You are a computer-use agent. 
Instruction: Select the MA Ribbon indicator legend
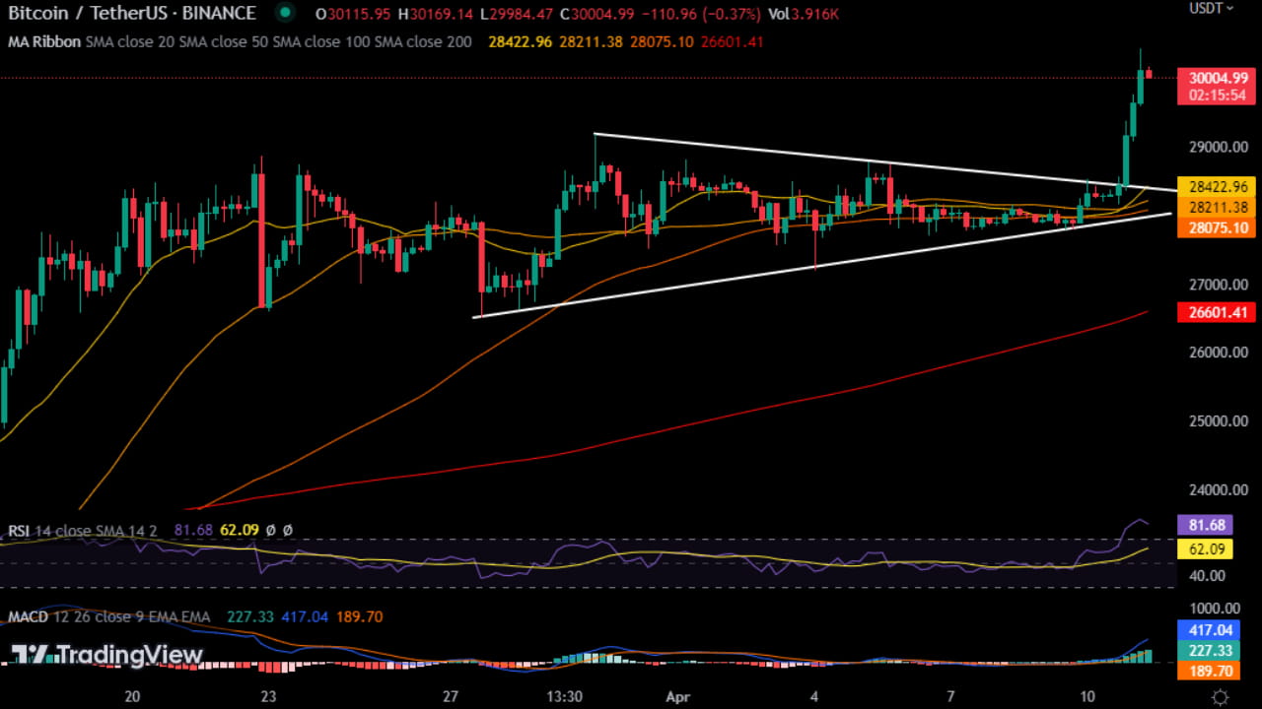pyautogui.click(x=43, y=42)
